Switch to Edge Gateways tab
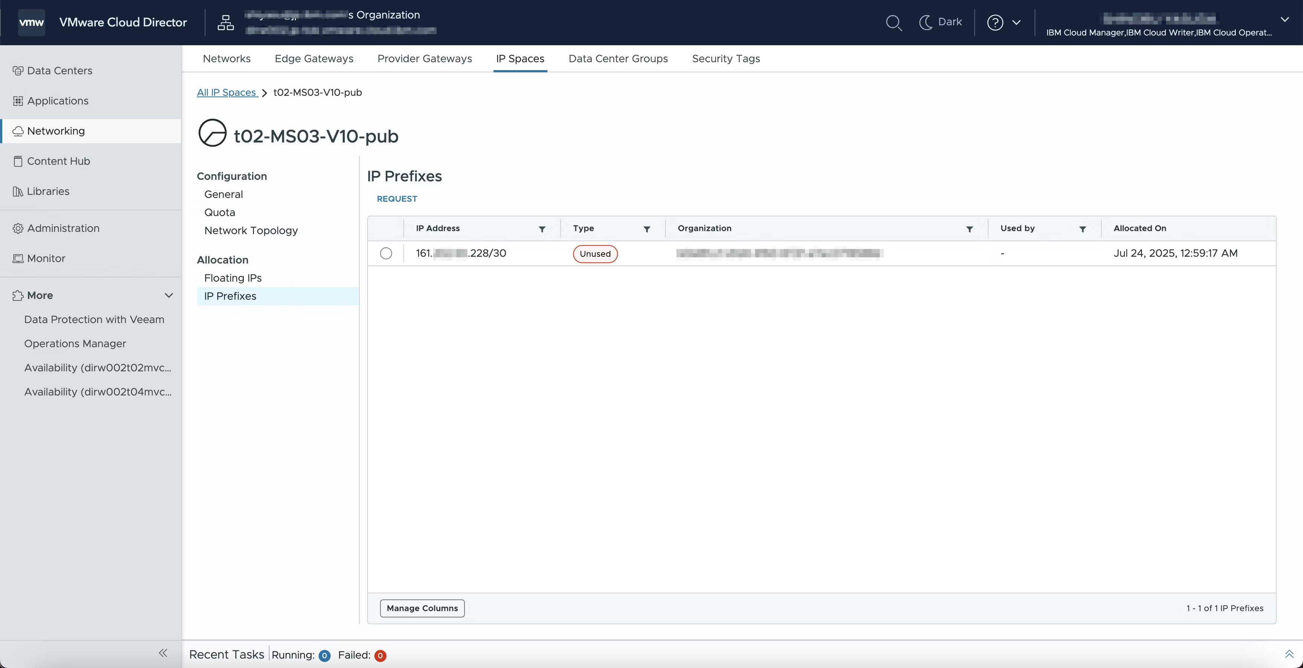The image size is (1303, 668). 314,59
